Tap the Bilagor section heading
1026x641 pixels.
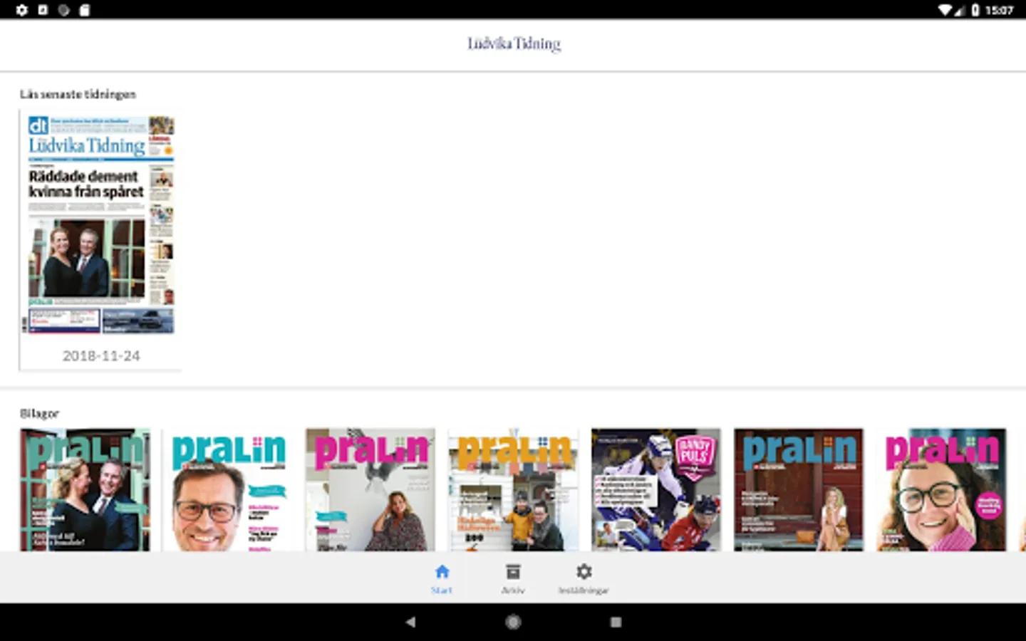(39, 413)
